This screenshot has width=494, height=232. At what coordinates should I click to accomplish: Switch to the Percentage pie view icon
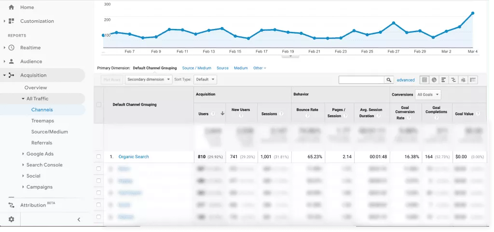point(434,80)
